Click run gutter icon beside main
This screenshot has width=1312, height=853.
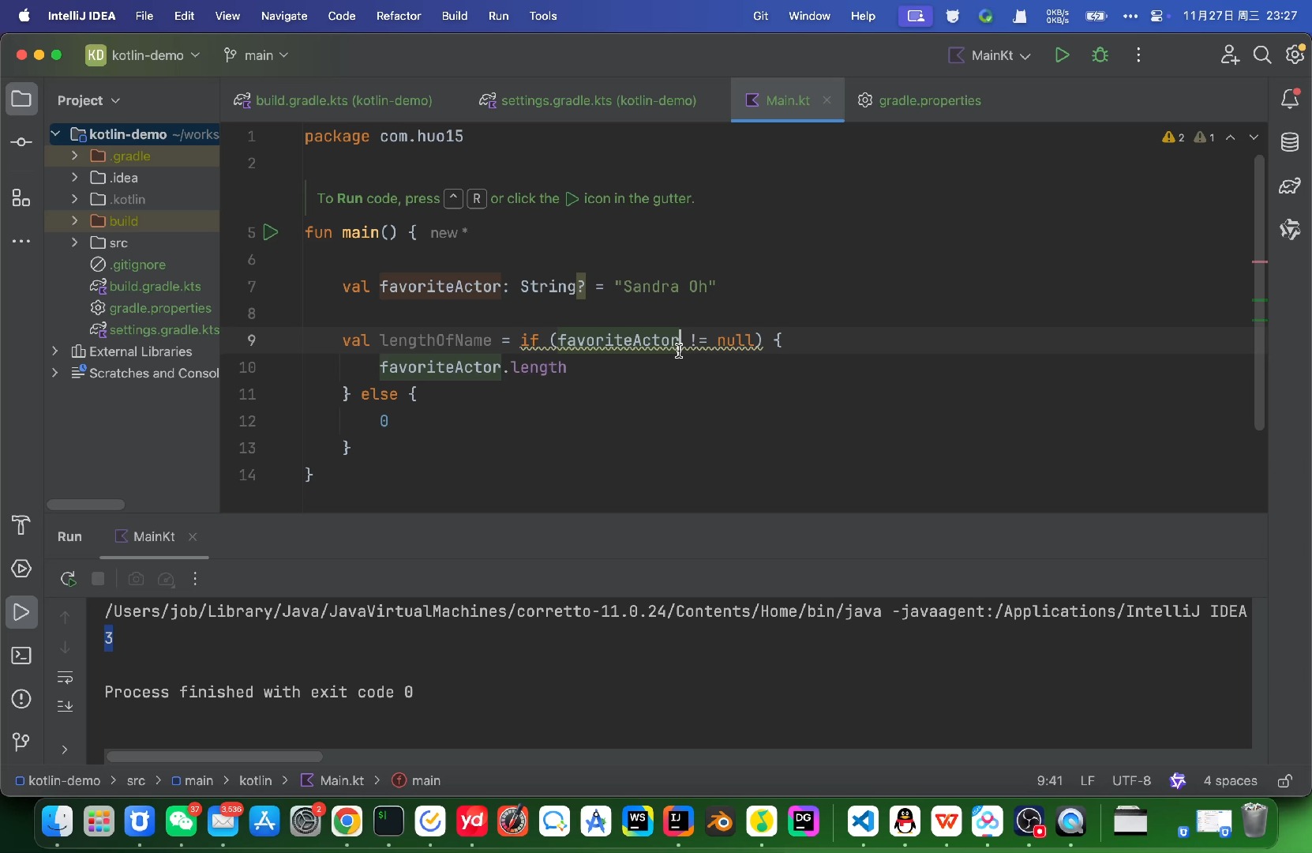point(271,232)
